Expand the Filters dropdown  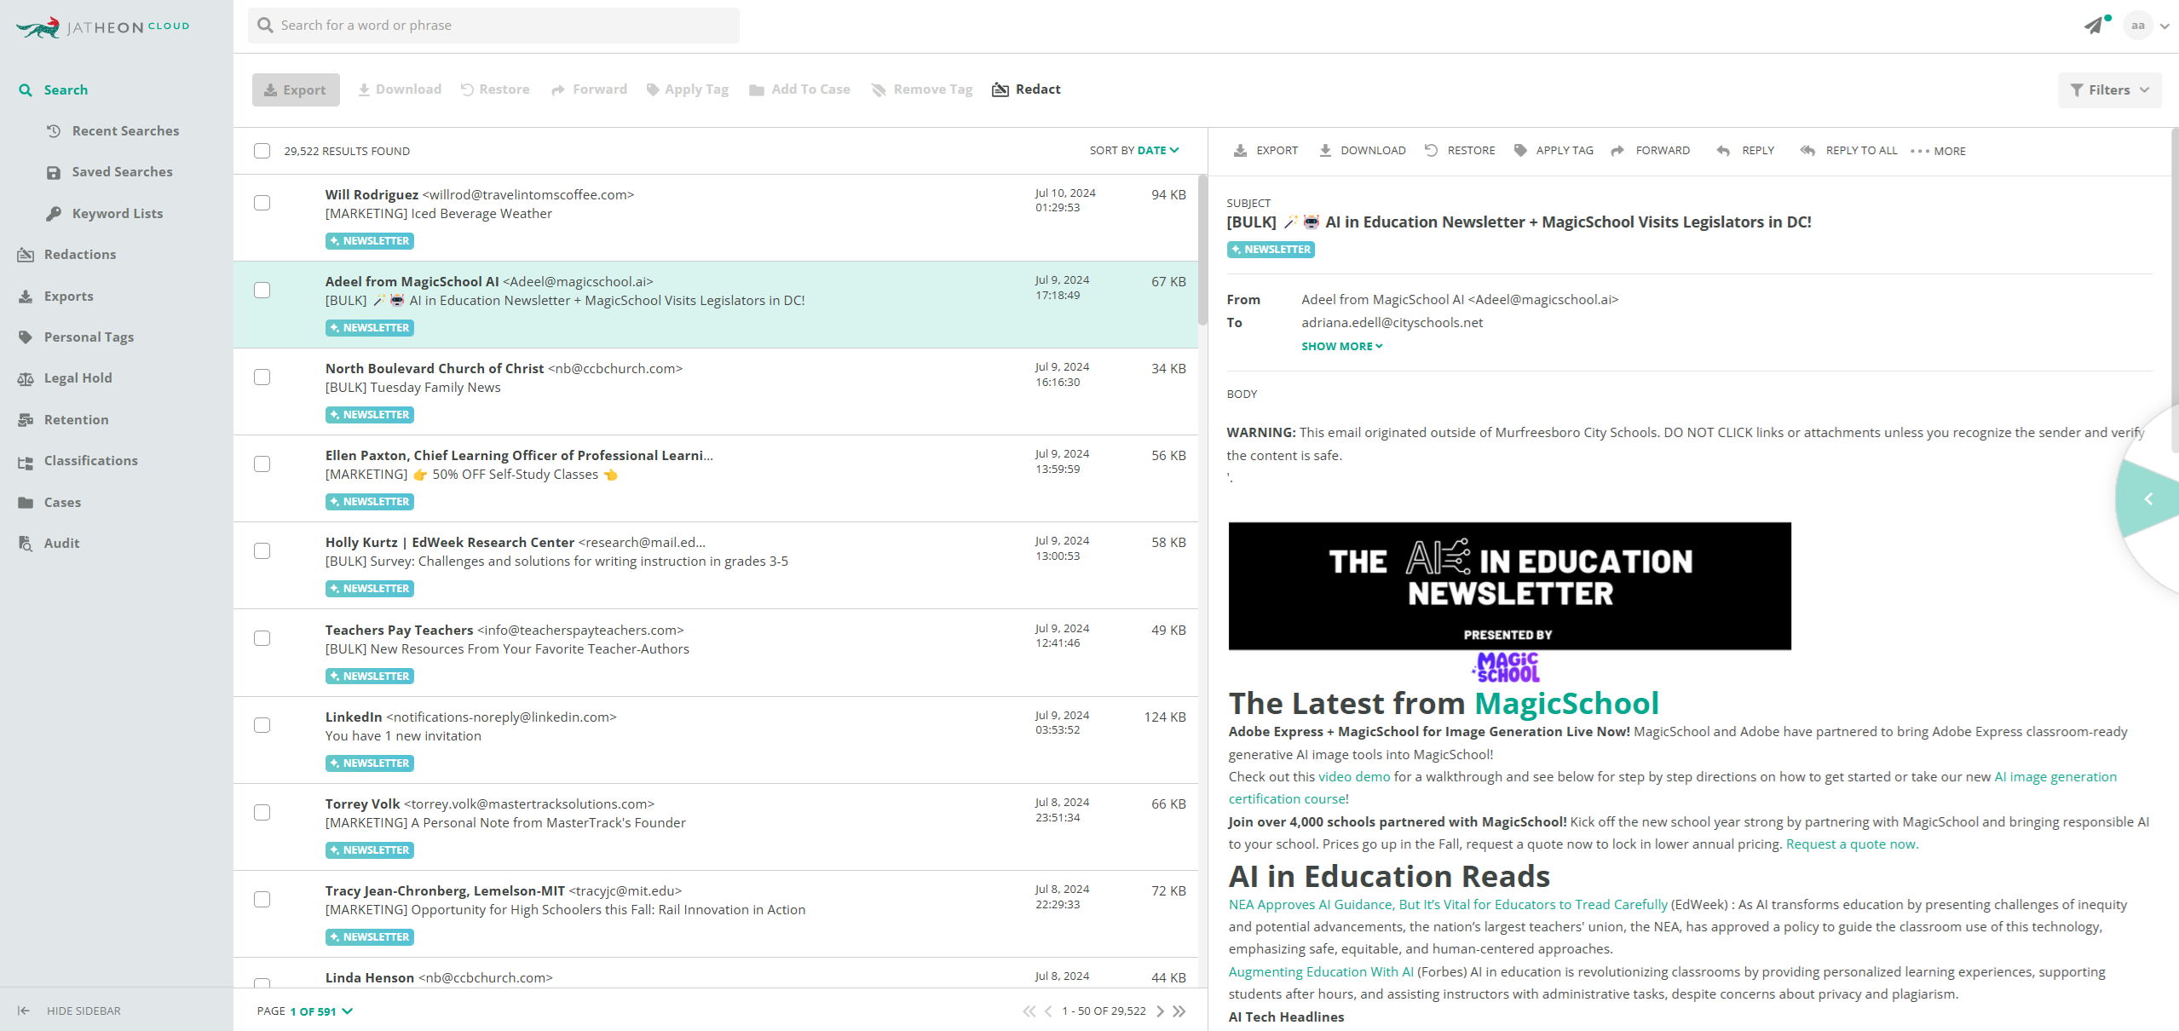(x=2109, y=90)
